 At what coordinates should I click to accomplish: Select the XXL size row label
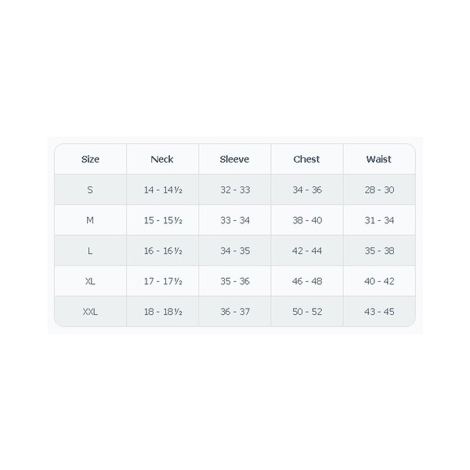tap(90, 311)
